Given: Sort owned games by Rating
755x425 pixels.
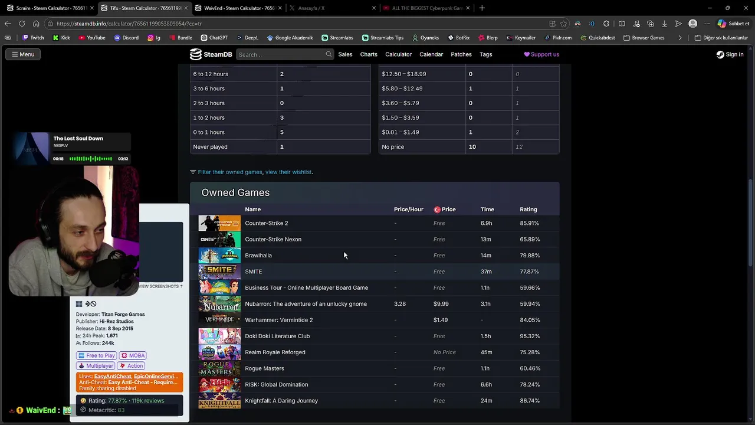Looking at the screenshot, I should tap(528, 210).
